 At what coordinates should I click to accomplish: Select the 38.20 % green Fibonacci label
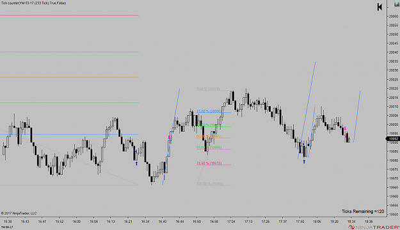pyautogui.click(x=209, y=125)
